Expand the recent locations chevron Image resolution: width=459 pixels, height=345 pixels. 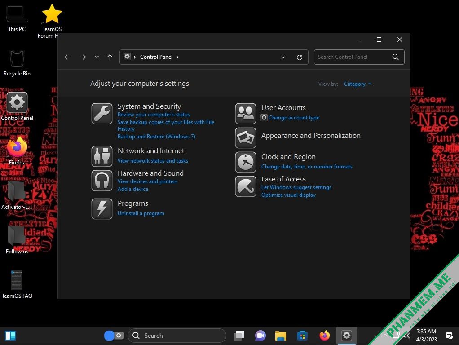pos(97,57)
